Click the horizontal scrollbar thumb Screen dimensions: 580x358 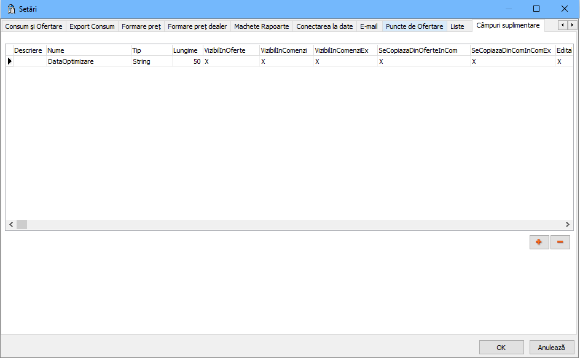click(22, 225)
